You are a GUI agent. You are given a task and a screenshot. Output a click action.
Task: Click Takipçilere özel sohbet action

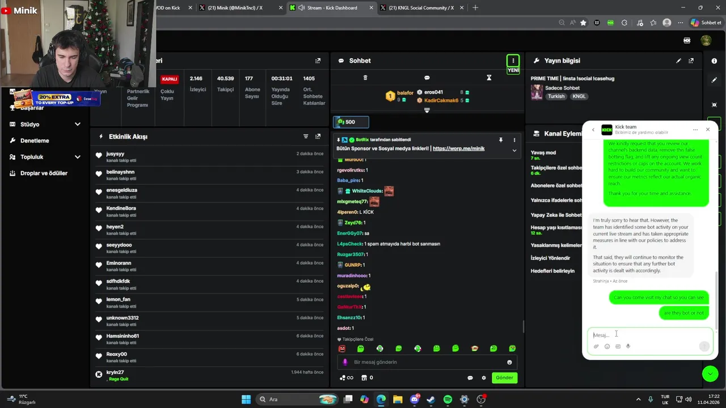click(556, 168)
